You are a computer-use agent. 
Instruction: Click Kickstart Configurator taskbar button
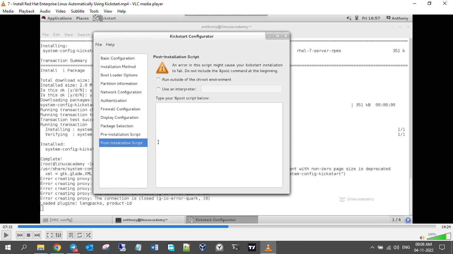click(222, 220)
